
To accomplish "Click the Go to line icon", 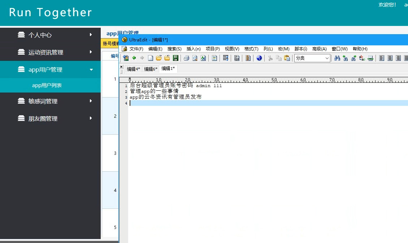I will tap(370, 58).
